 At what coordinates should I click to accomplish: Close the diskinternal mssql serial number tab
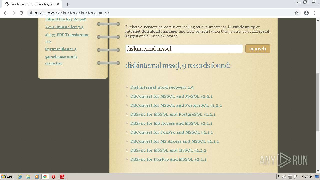(58, 4)
